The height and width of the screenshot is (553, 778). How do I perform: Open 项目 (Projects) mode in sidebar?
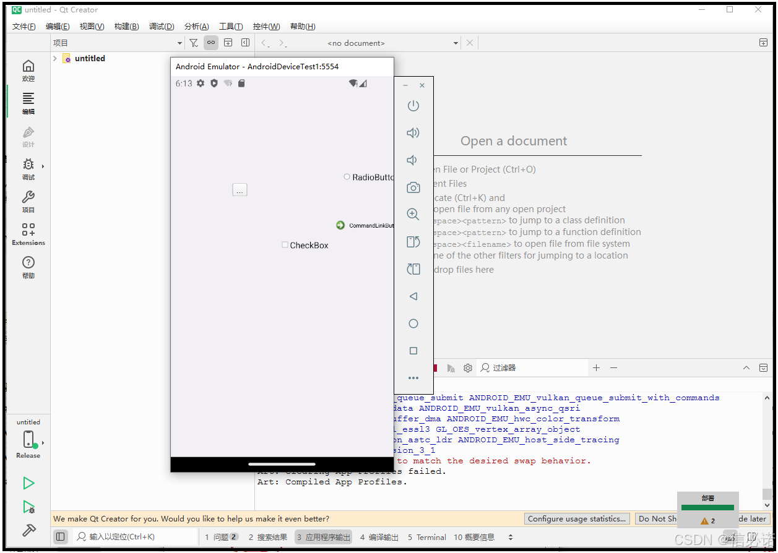tap(28, 202)
